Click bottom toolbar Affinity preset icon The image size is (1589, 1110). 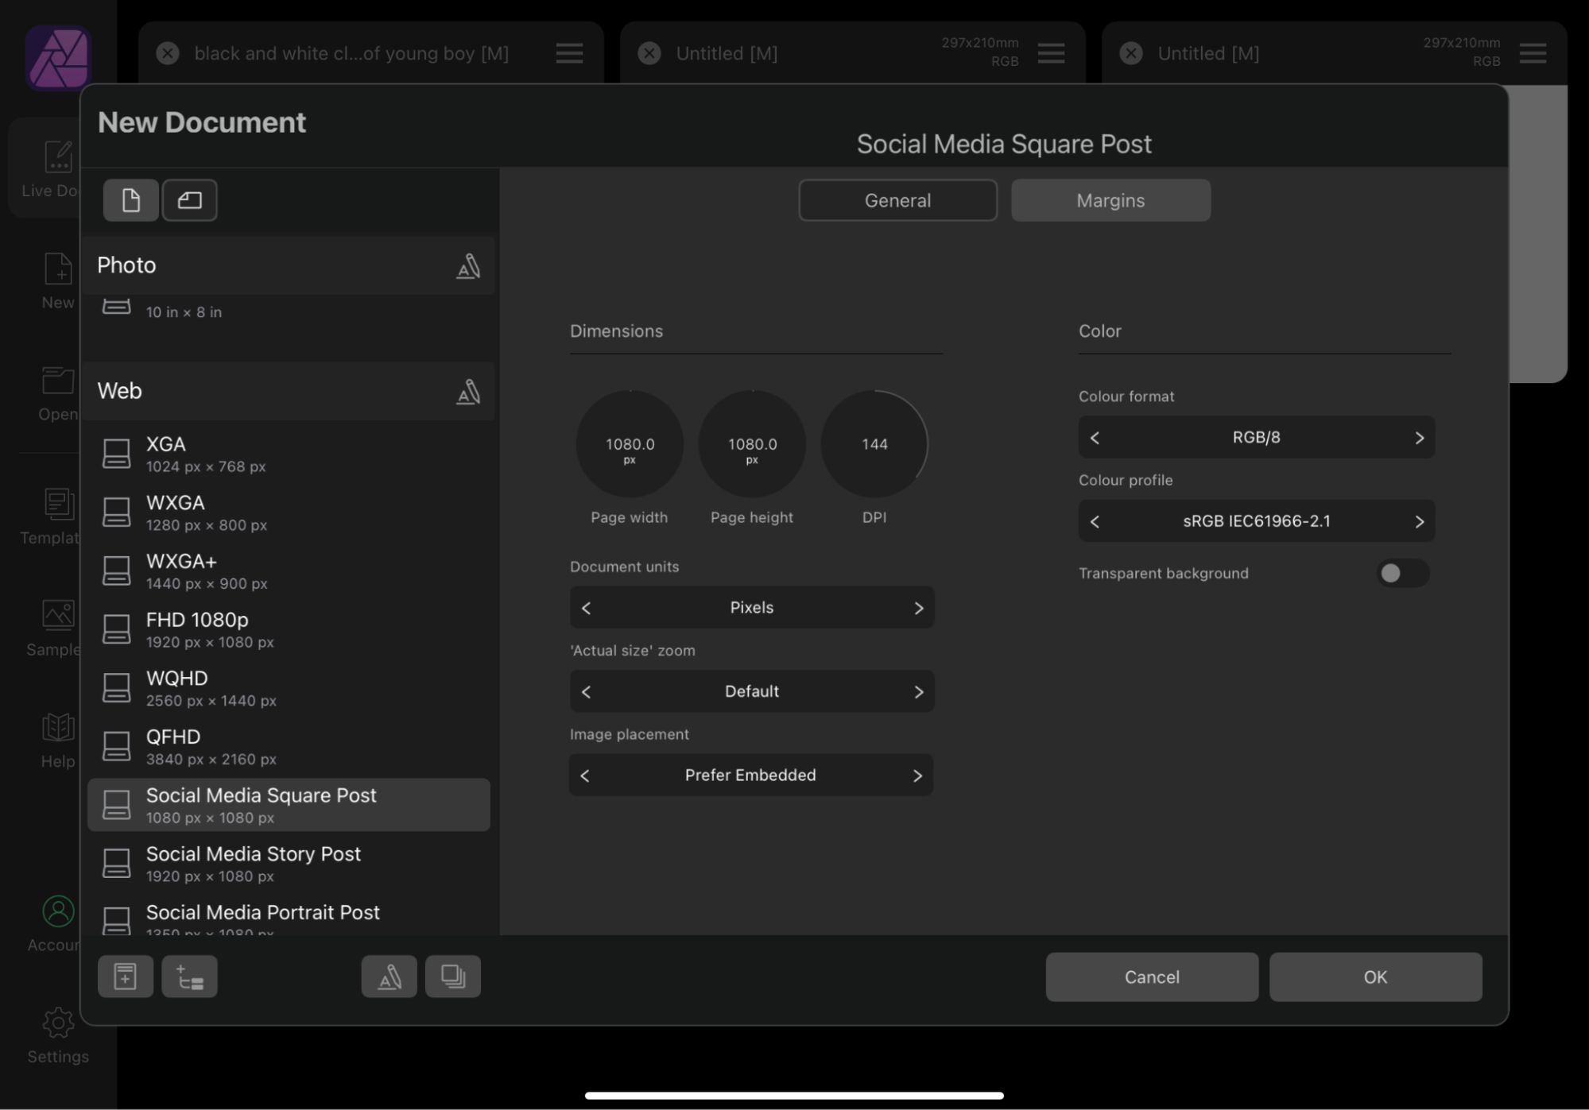coord(389,977)
